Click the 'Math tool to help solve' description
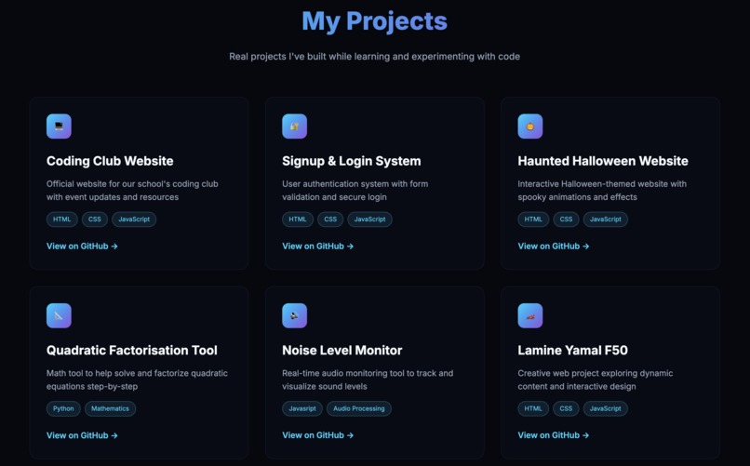Screen dimensions: 750x466 pos(138,379)
